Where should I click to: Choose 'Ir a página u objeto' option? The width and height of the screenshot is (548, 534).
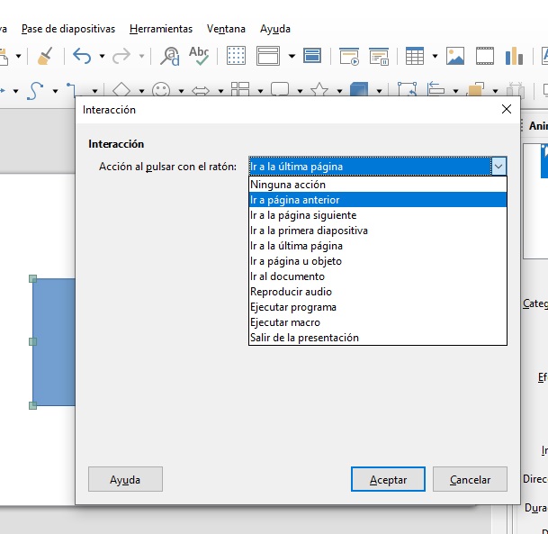377,261
